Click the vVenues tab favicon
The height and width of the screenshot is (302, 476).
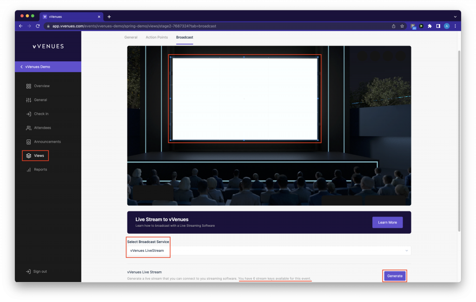pos(45,17)
